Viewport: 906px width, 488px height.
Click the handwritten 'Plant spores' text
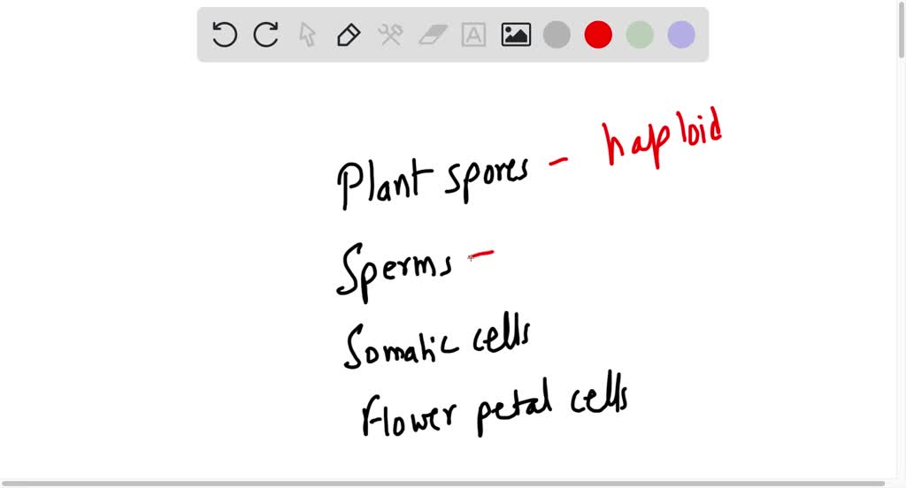[433, 183]
